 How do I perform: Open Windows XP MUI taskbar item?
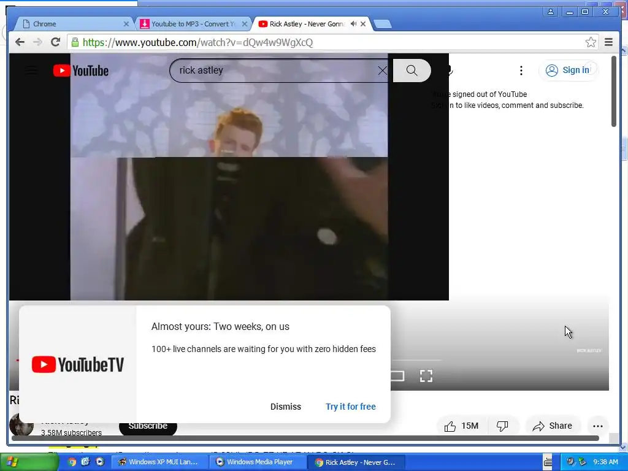159,462
